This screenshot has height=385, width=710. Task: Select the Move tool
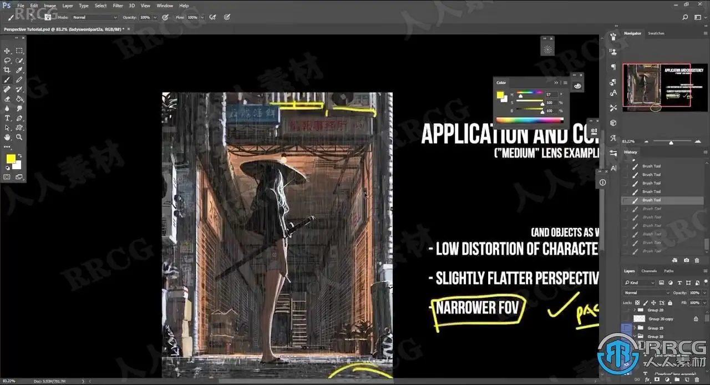pyautogui.click(x=7, y=50)
